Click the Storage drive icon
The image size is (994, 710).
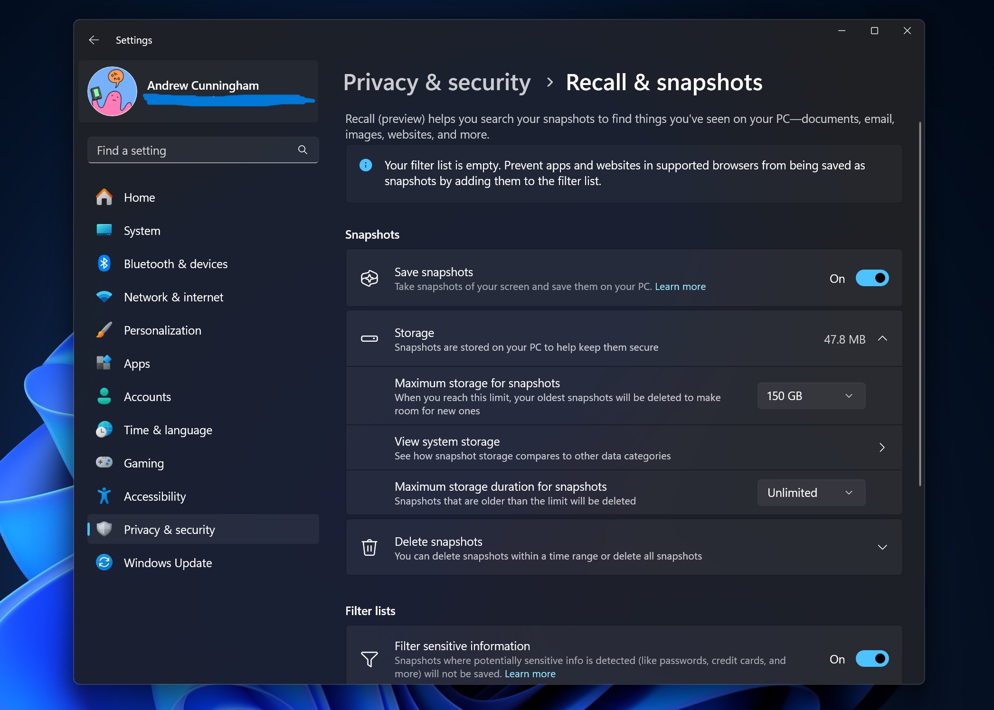pos(369,339)
